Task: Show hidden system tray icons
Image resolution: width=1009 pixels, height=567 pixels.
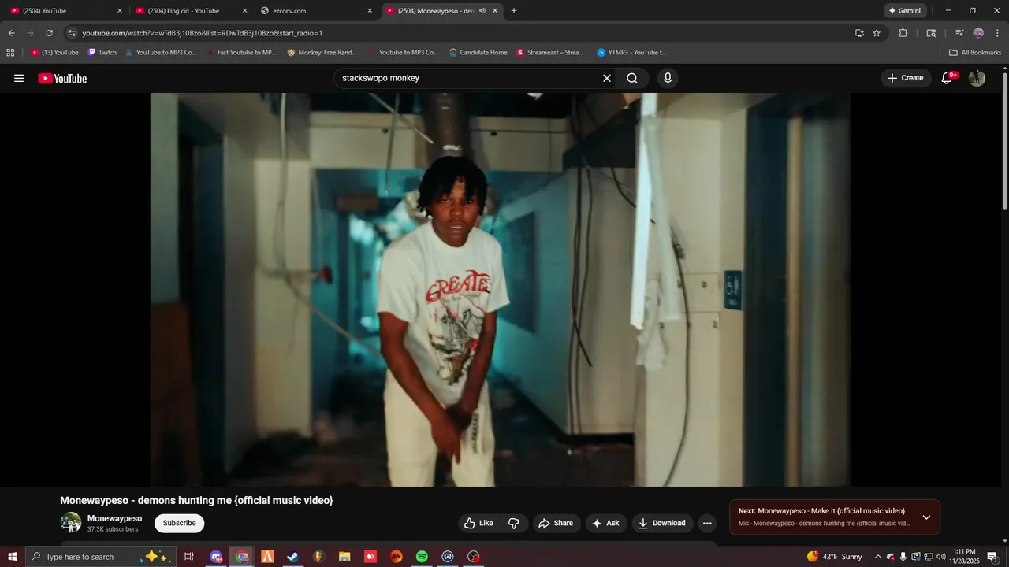Action: [877, 557]
